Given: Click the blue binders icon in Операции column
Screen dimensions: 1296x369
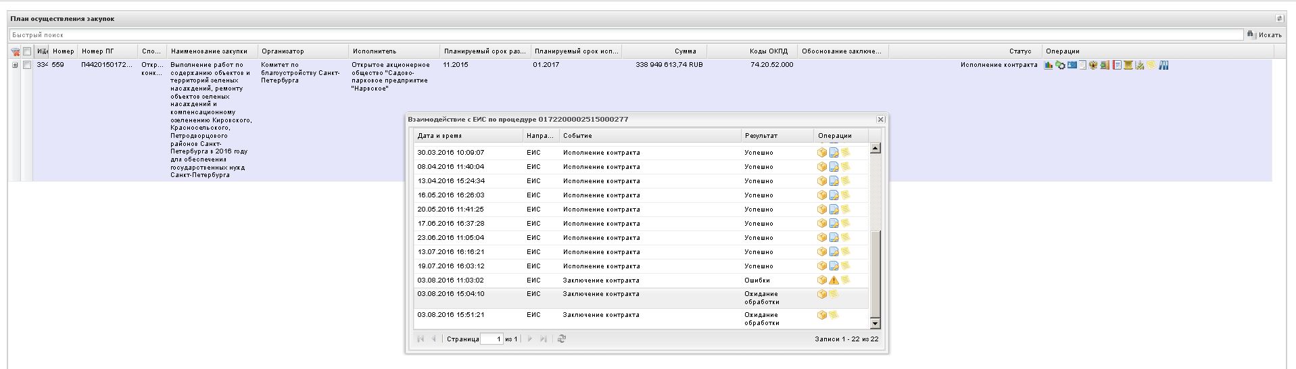Looking at the screenshot, I should click(x=1163, y=65).
